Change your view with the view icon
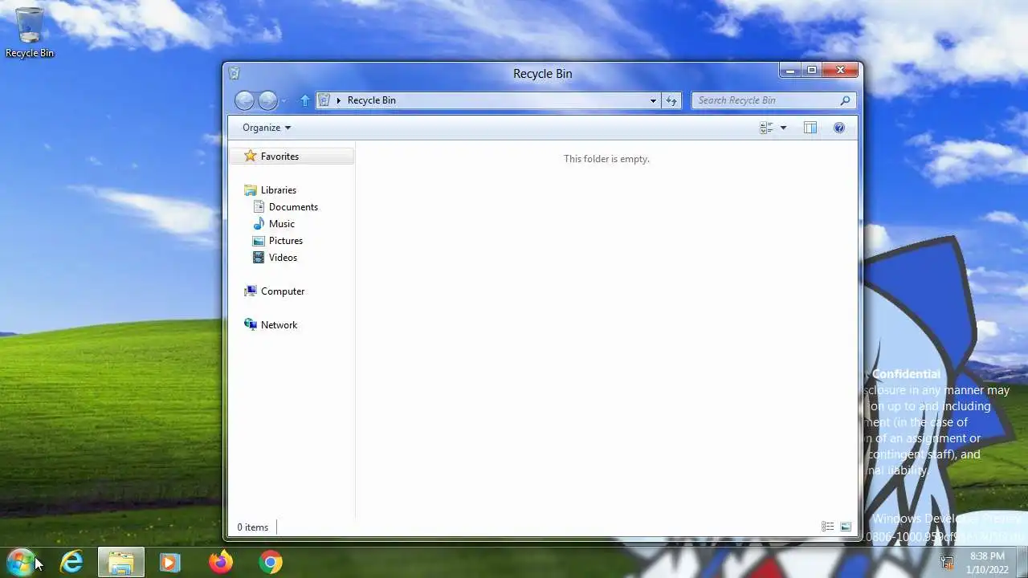 pyautogui.click(x=766, y=128)
